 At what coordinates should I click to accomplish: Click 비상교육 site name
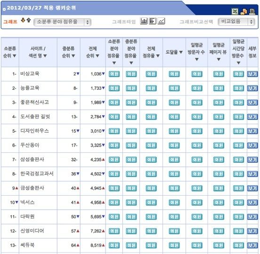pos(30,73)
